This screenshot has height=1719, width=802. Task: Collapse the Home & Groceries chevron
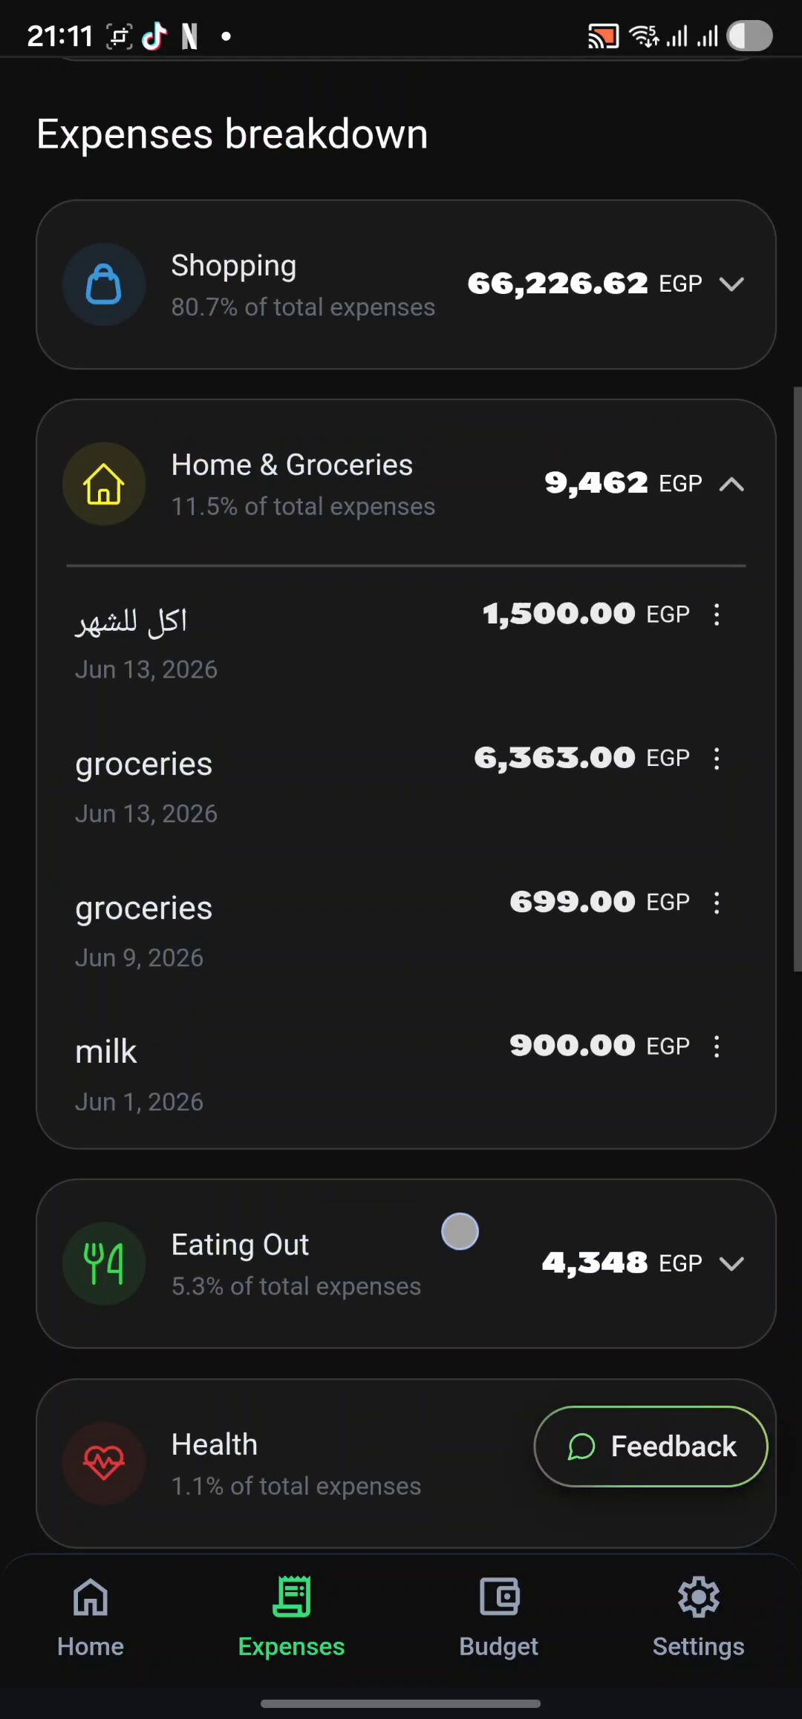732,484
